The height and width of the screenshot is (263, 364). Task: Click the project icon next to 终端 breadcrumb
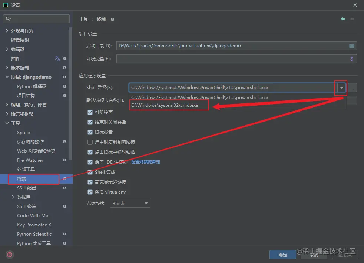click(112, 20)
